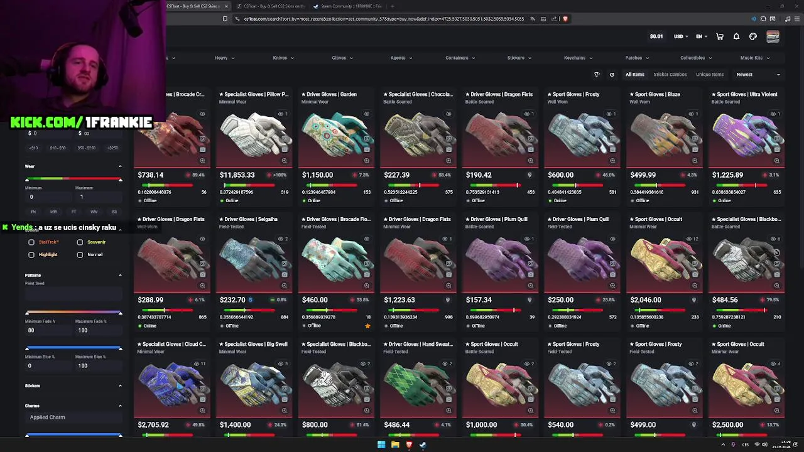This screenshot has height=452, width=804.
Task: Open the shopping cart icon
Action: [x=720, y=36]
